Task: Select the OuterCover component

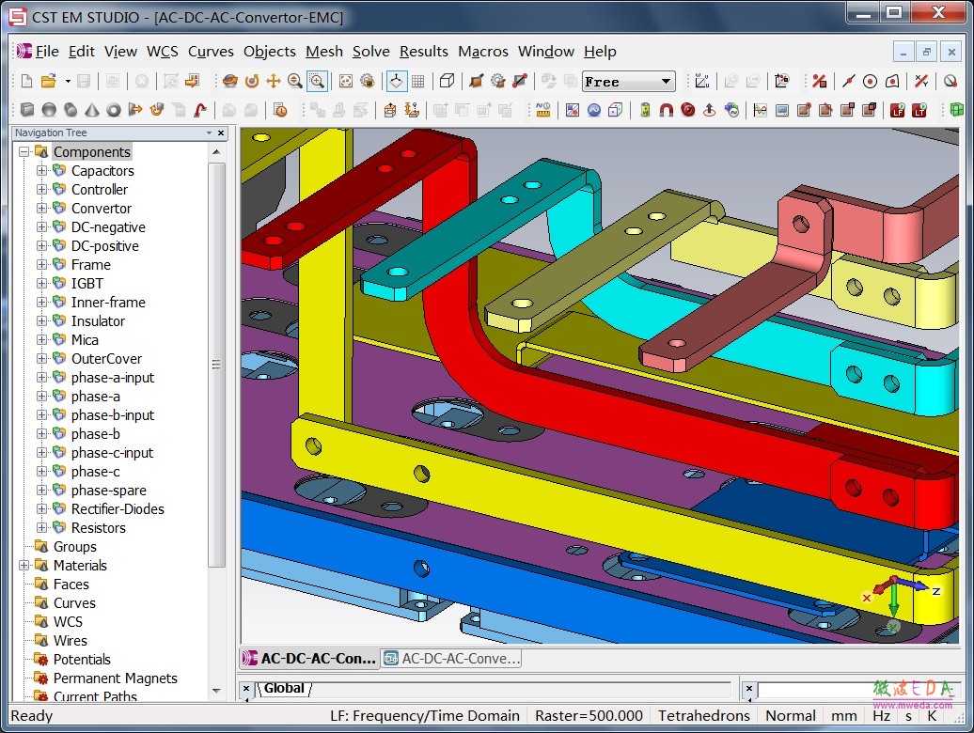Action: 106,359
